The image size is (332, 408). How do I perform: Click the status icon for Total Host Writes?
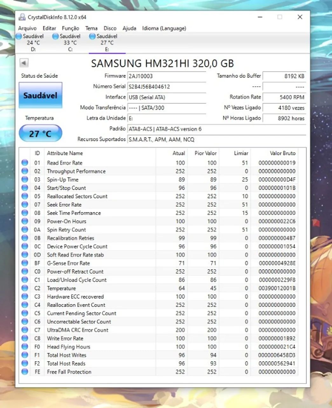[x=24, y=355]
